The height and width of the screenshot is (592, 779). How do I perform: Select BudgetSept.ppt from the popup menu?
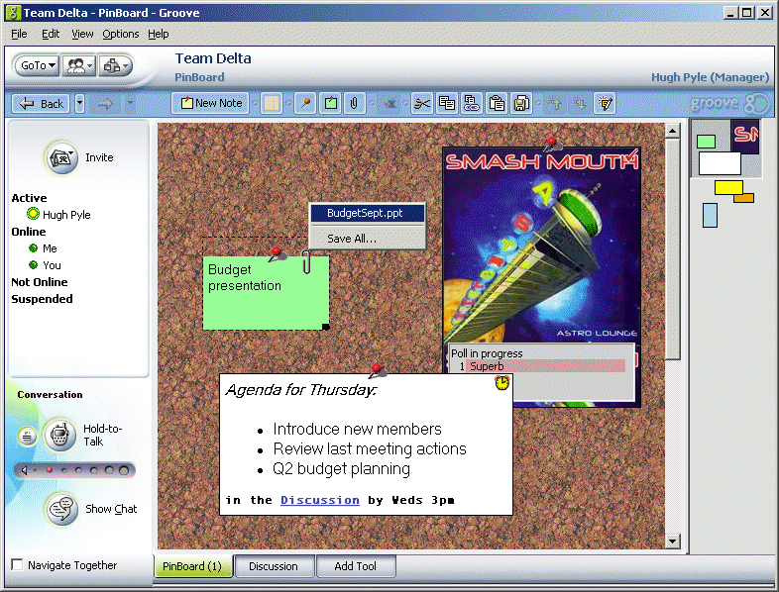tap(367, 213)
